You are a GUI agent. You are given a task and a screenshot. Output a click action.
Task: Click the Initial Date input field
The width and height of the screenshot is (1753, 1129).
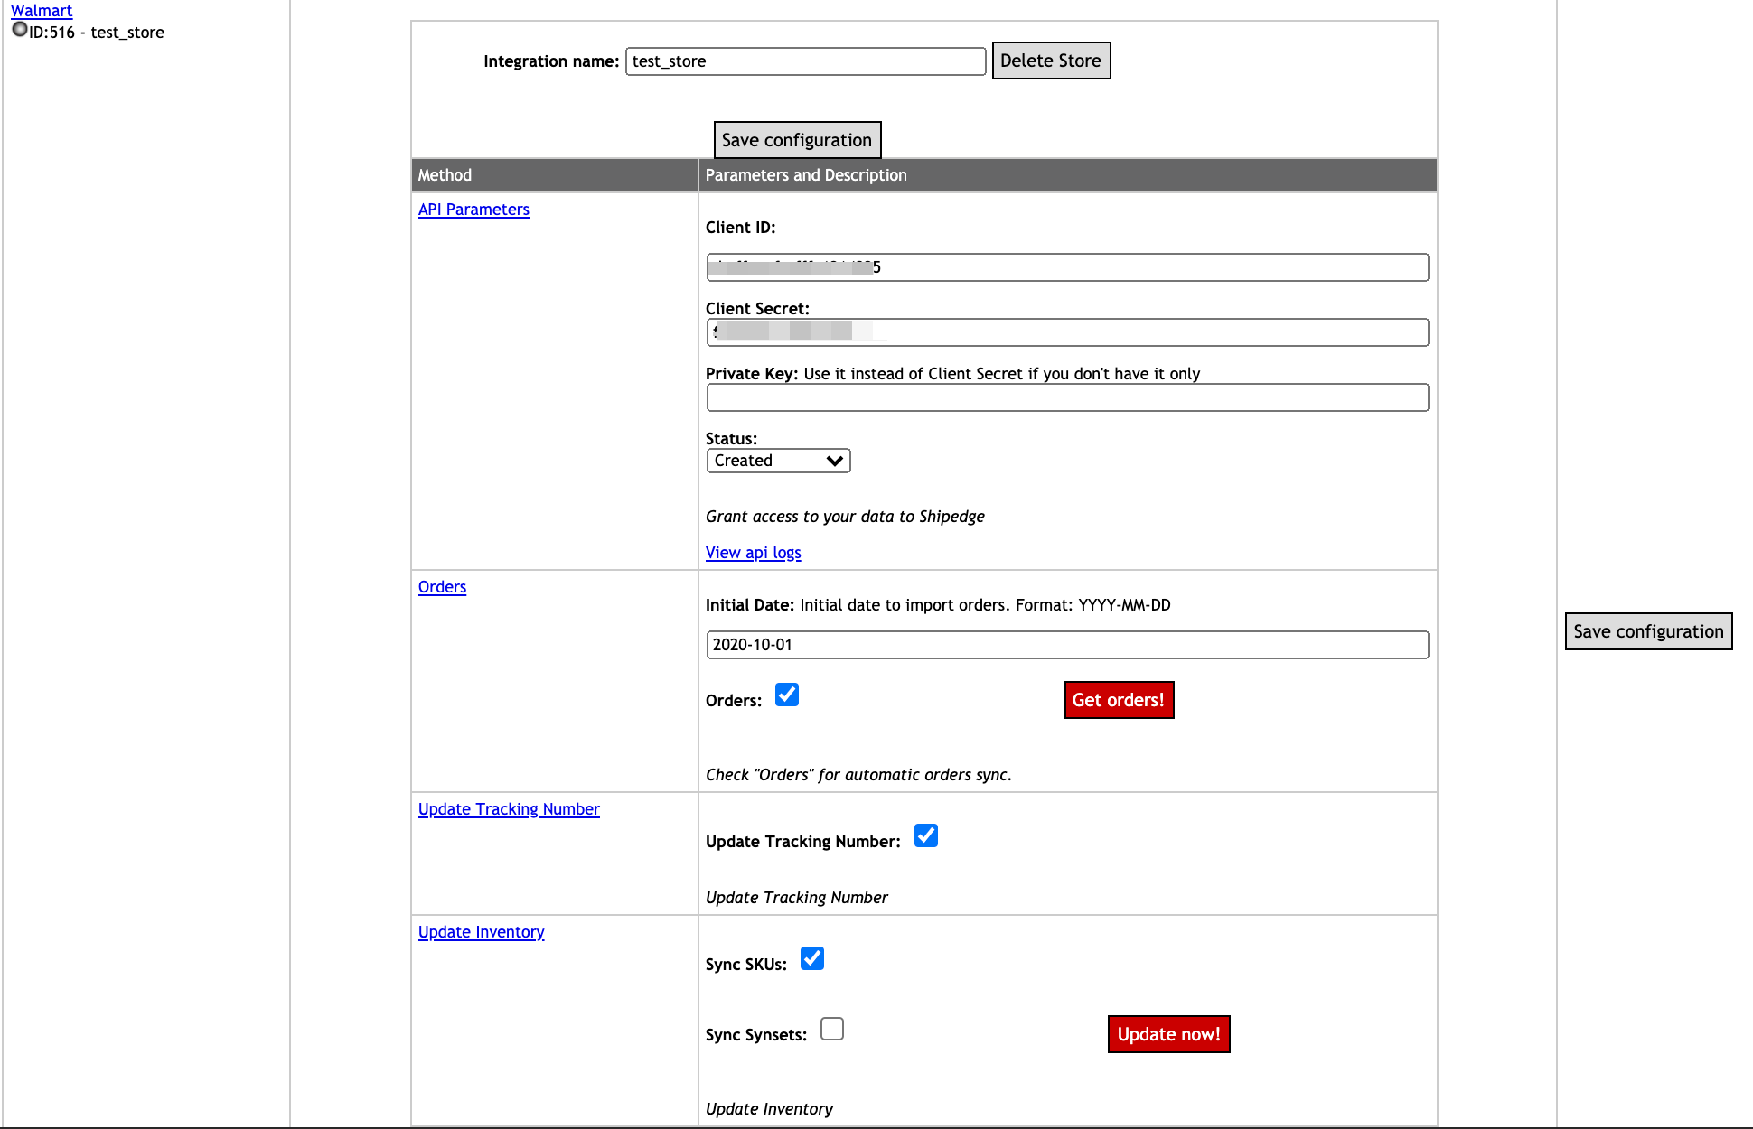coord(1066,645)
